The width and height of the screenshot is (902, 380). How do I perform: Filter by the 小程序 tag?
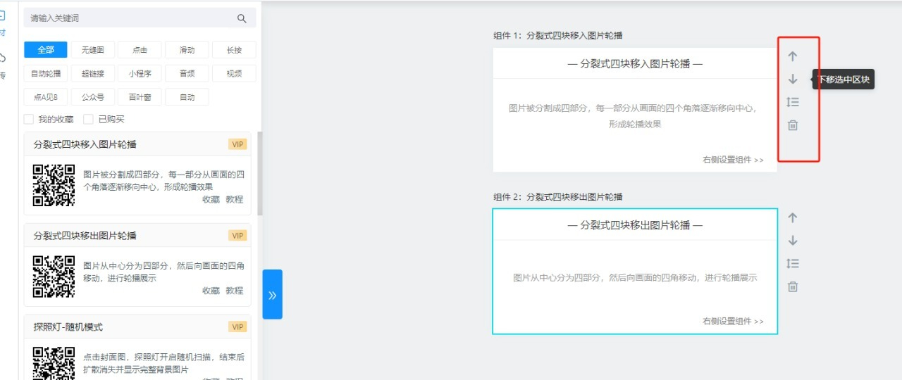(x=140, y=73)
